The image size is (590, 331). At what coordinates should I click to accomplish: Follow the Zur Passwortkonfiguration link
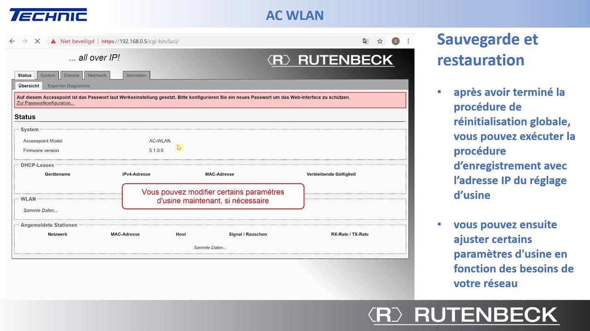[x=45, y=103]
